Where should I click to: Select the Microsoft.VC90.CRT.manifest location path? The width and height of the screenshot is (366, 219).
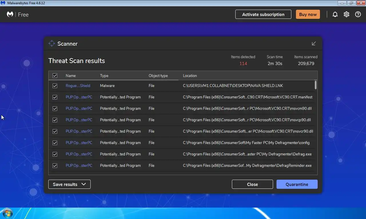[x=248, y=97]
